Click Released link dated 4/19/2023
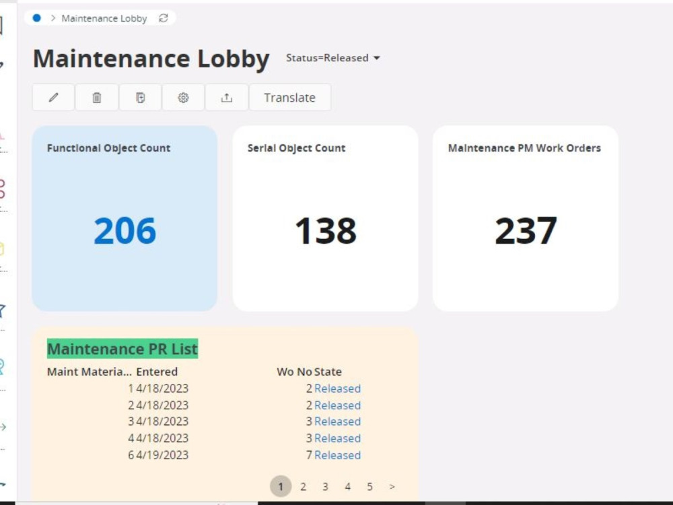This screenshot has height=505, width=673. pos(337,455)
